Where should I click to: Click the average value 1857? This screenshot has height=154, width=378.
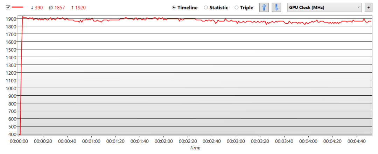point(60,8)
